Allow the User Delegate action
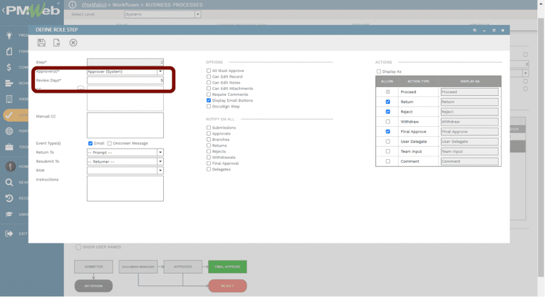545x297 pixels. 388,142
